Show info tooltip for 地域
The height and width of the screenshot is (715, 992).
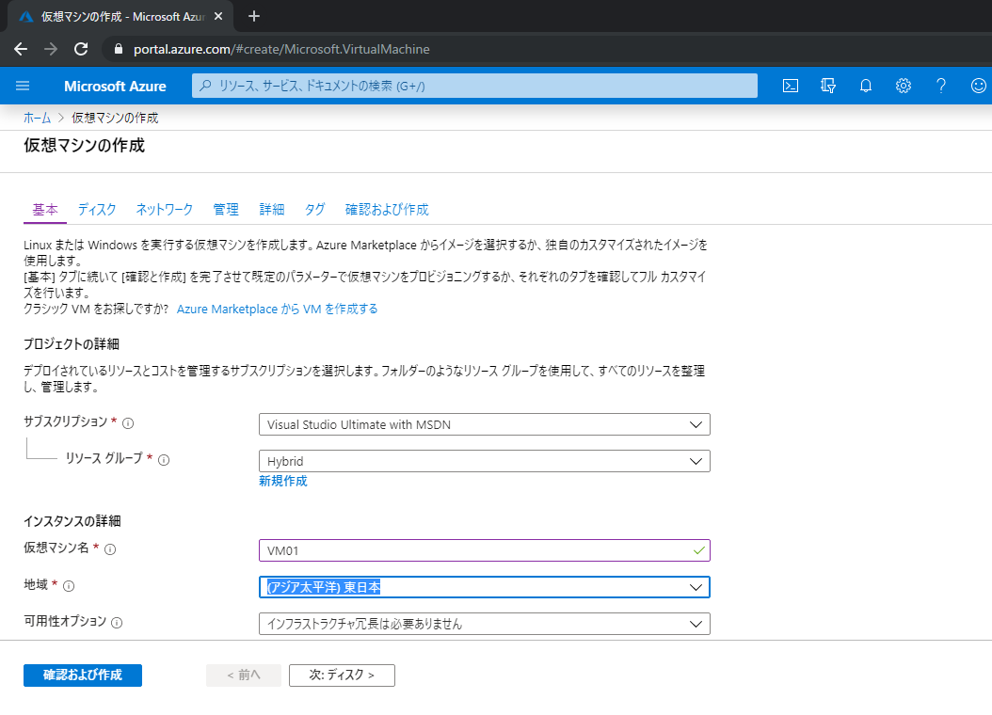pyautogui.click(x=69, y=586)
